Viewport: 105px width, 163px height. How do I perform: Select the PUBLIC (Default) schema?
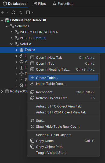coord(33,38)
